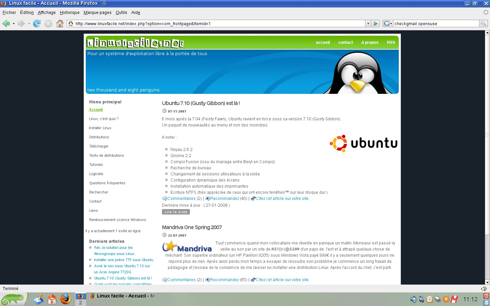This screenshot has width=490, height=306.
Task: Click the Mandriva logo image
Action: tap(187, 247)
